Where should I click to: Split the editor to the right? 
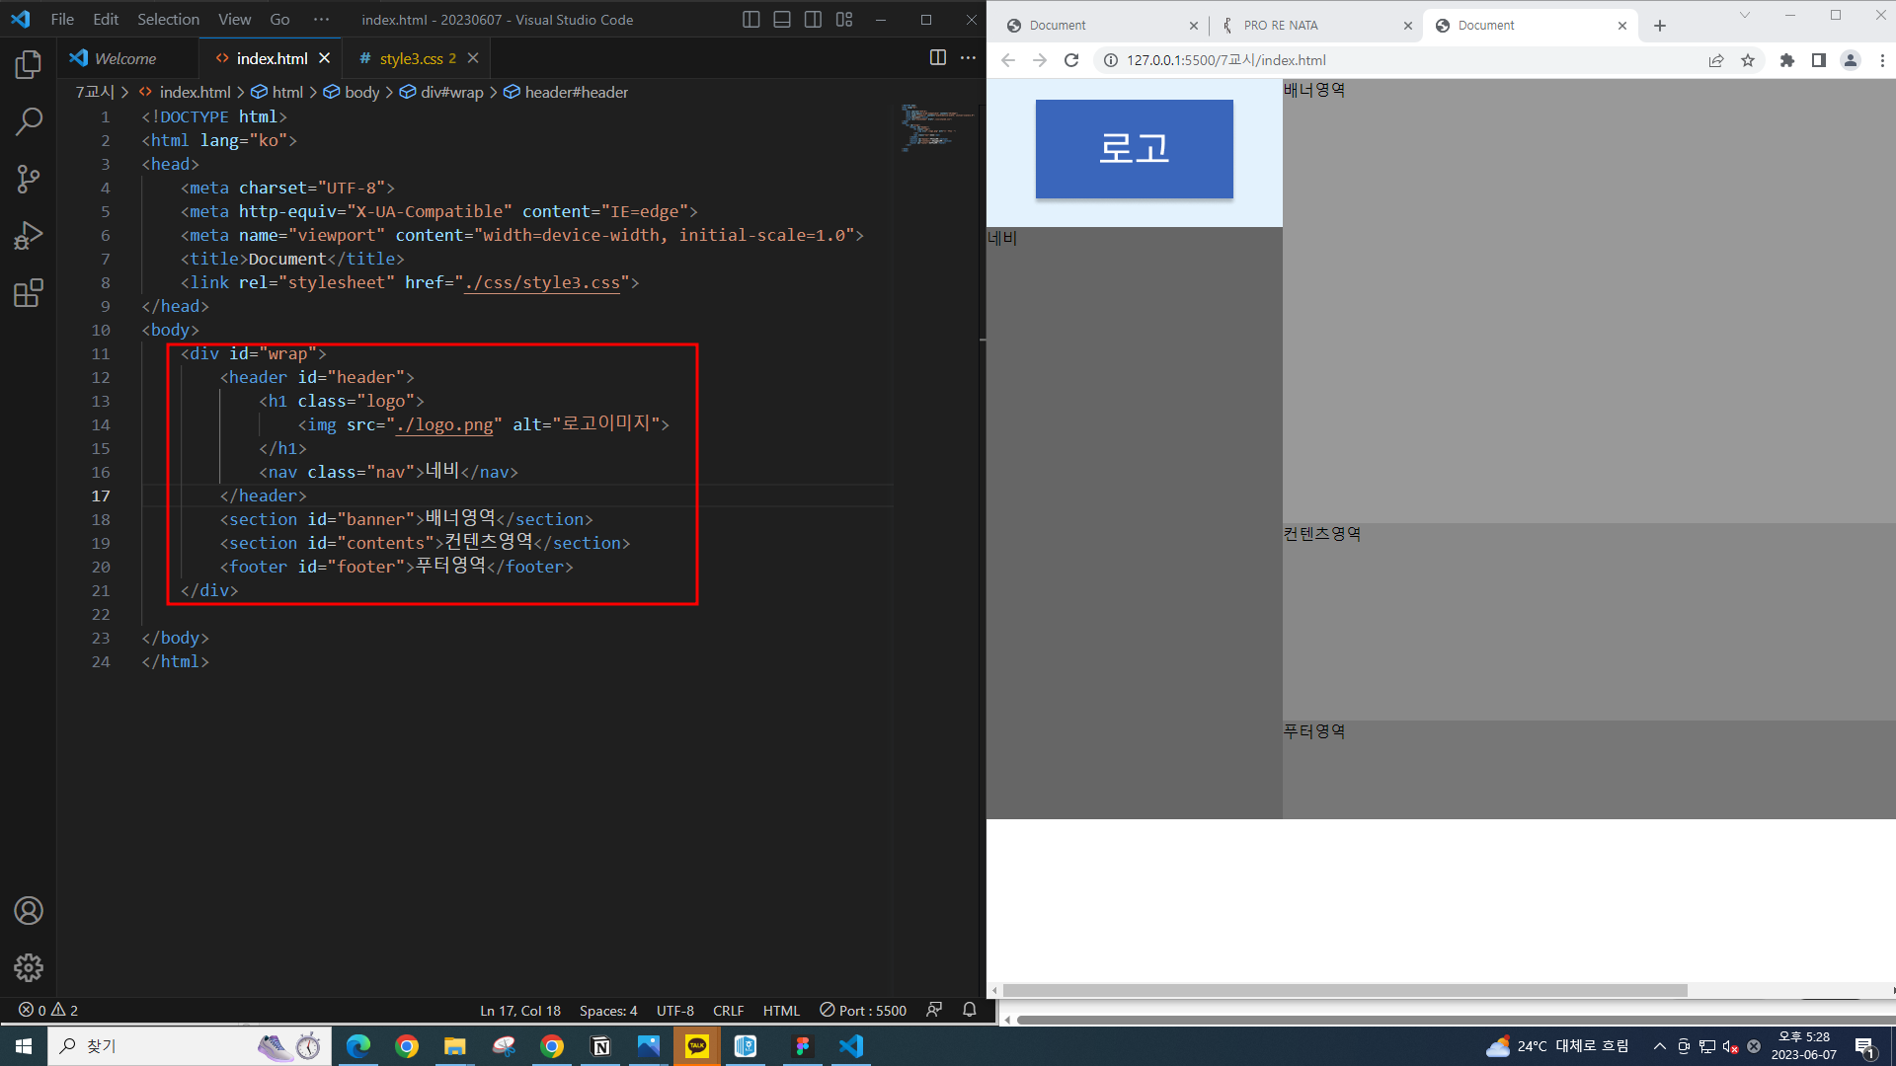937,58
